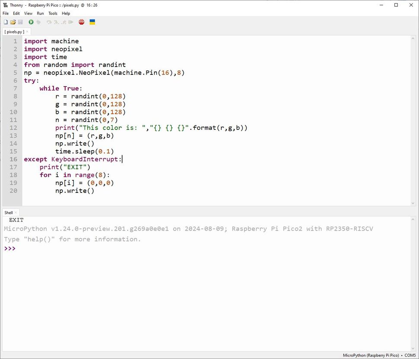The image size is (419, 359).
Task: Select the Shell tab
Action: (8, 212)
